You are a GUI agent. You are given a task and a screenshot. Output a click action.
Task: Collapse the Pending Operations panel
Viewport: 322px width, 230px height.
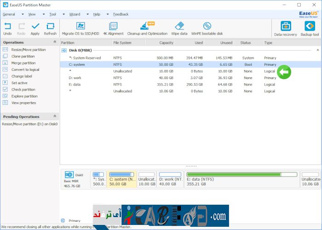pos(55,117)
